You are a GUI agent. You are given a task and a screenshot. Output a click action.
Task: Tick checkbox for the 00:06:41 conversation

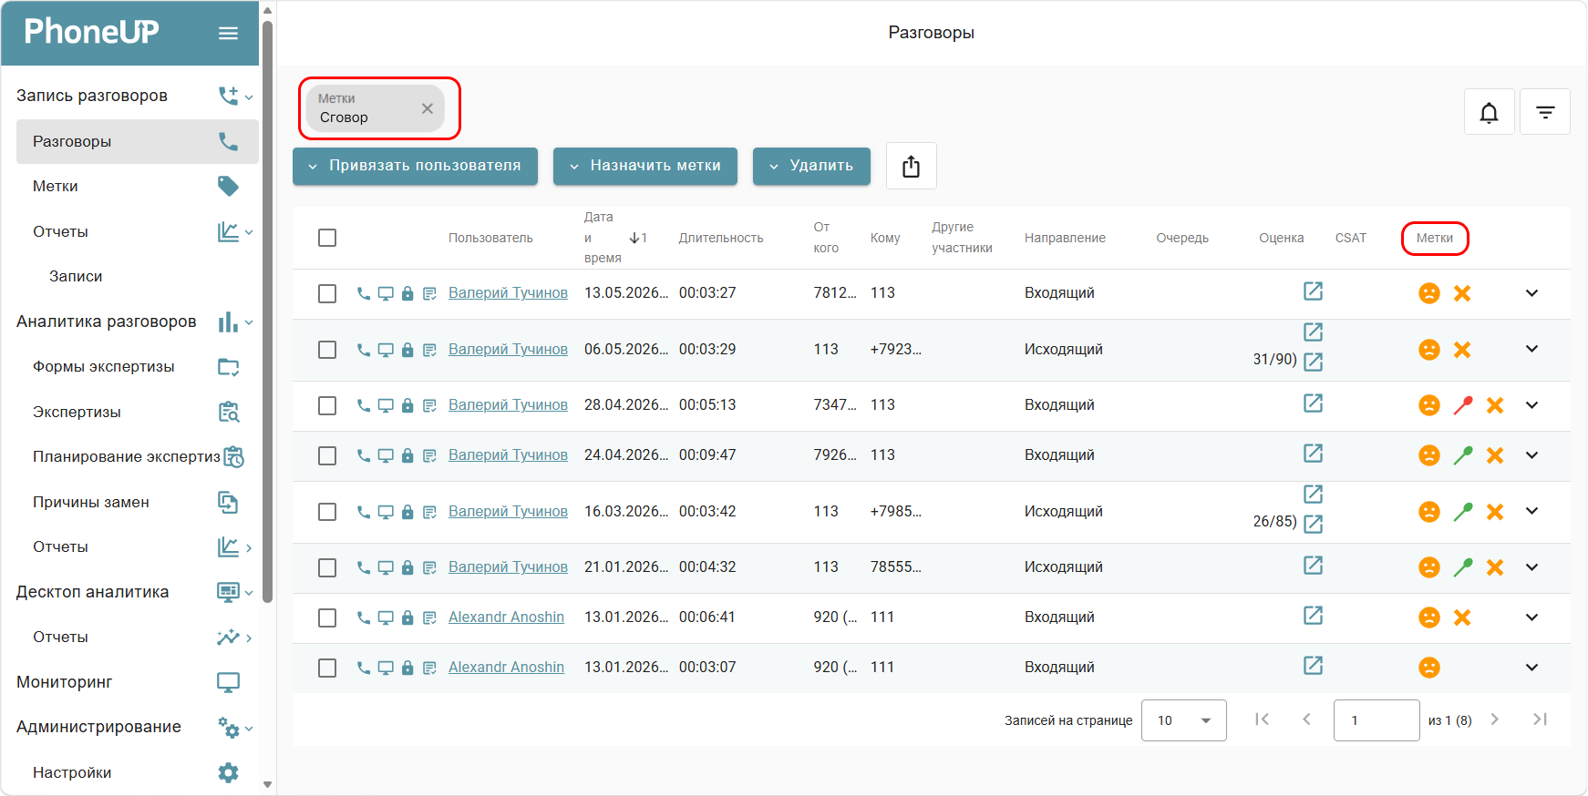(327, 617)
